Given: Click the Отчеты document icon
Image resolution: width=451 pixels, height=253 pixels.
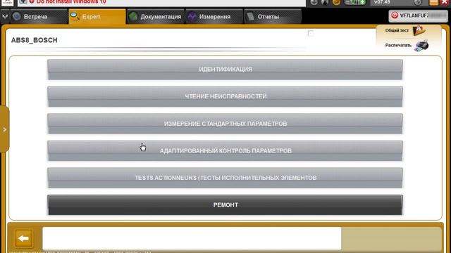Looking at the screenshot, I should click(251, 17).
